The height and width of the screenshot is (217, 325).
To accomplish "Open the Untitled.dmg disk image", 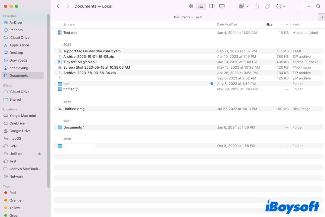I will click(x=74, y=109).
